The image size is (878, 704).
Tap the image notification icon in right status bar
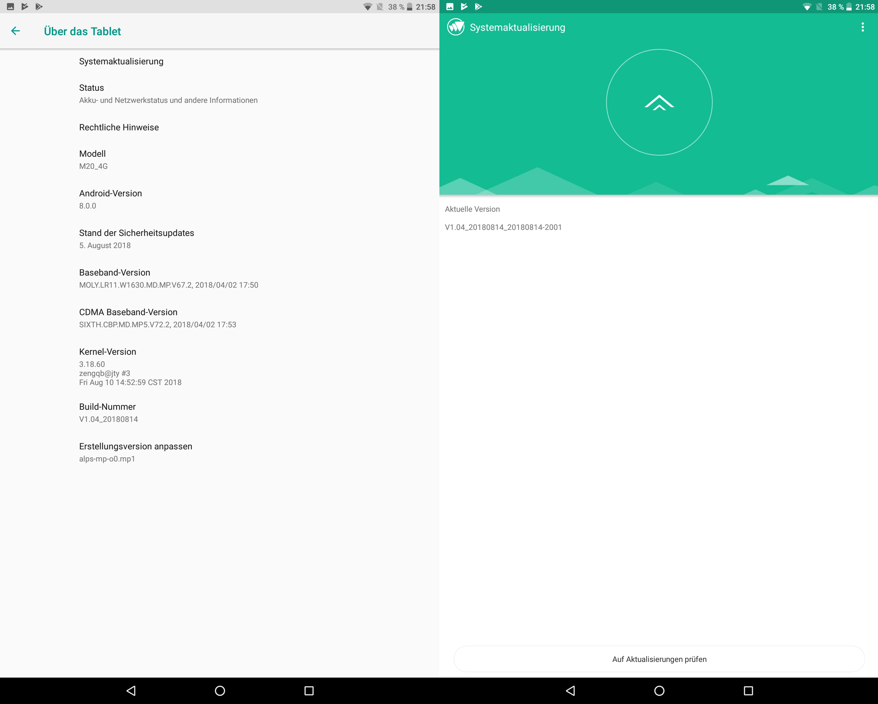click(450, 7)
